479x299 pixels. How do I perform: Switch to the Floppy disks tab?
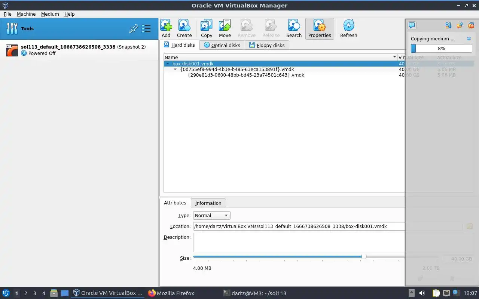pos(267,45)
